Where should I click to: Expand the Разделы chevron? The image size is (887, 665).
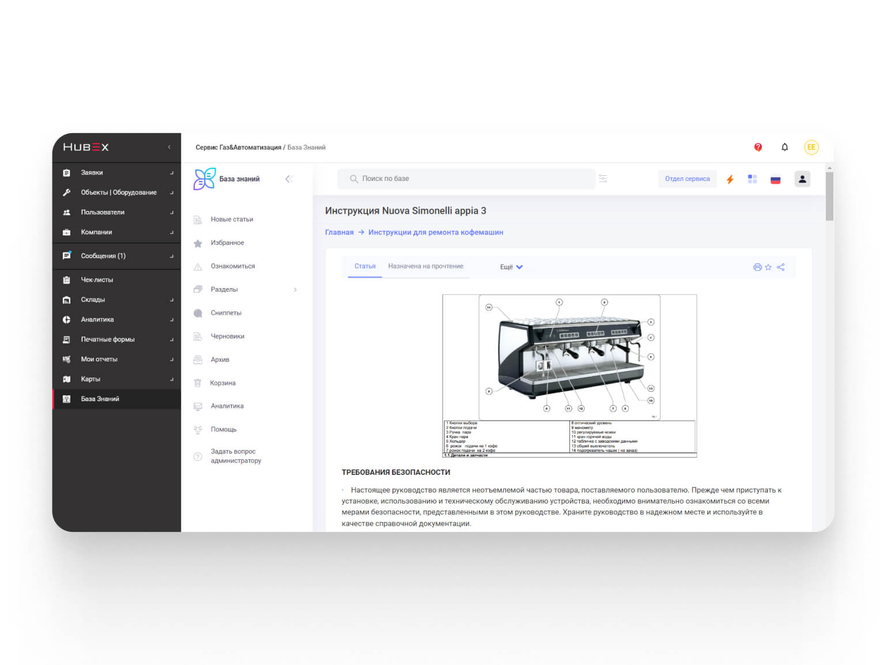(x=295, y=290)
